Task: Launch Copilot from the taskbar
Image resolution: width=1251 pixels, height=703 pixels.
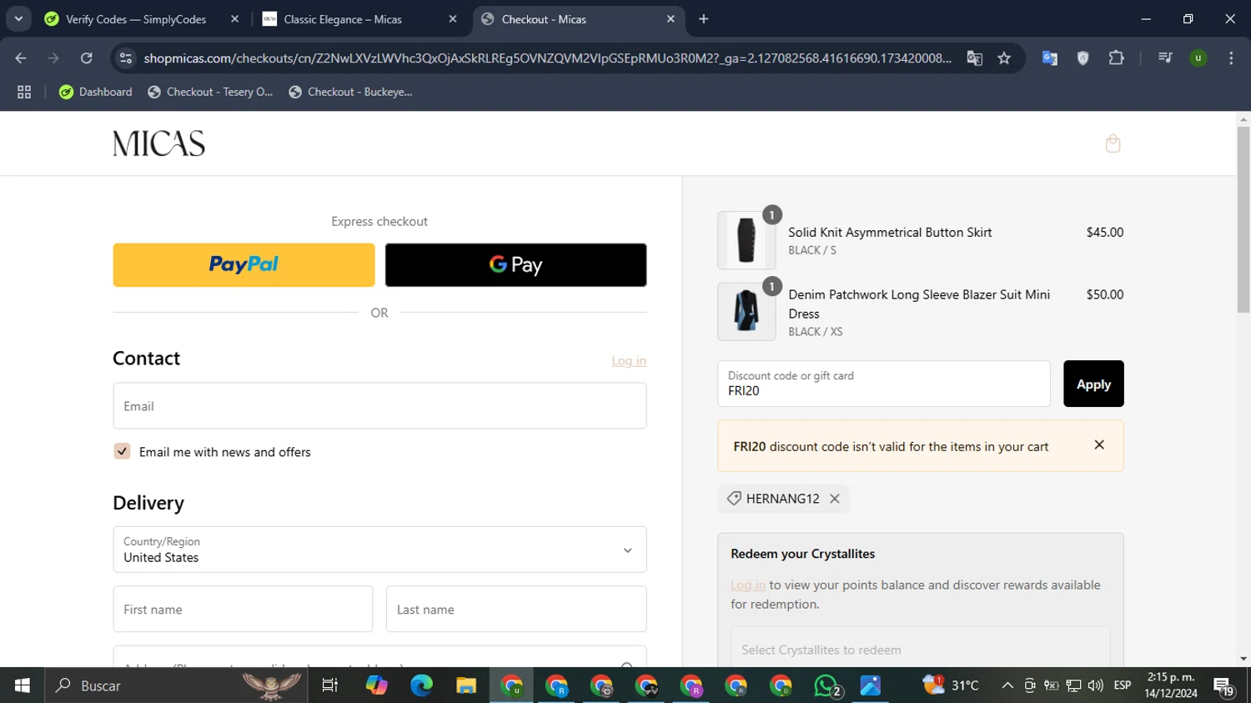Action: pos(376,685)
